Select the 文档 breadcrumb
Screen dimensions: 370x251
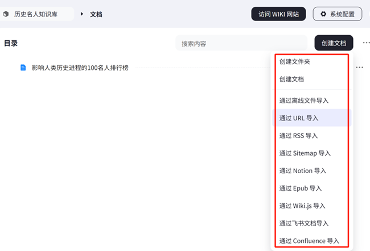click(x=96, y=14)
